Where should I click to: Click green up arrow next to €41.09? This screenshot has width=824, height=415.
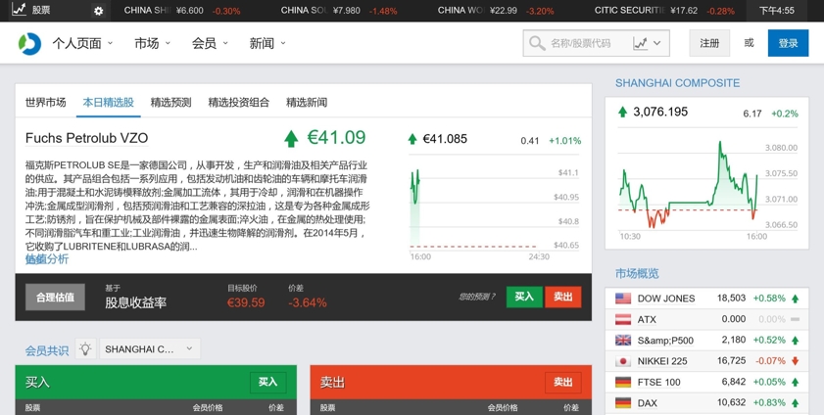pyautogui.click(x=291, y=139)
